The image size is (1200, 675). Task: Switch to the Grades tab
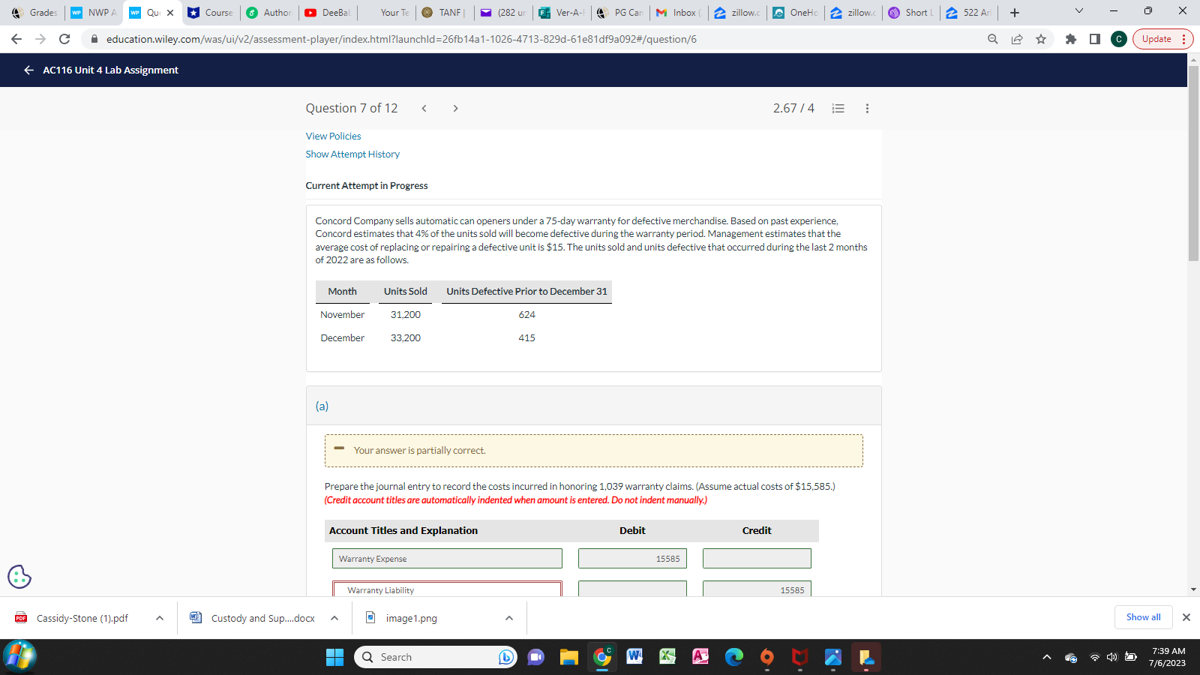pyautogui.click(x=35, y=13)
